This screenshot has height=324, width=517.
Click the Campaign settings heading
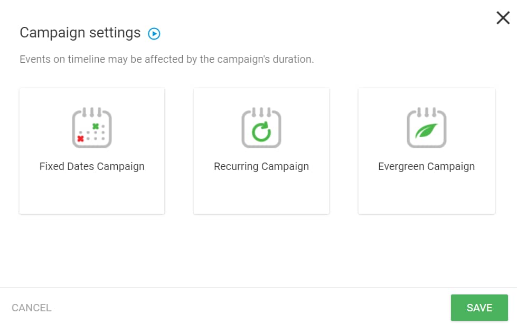80,33
